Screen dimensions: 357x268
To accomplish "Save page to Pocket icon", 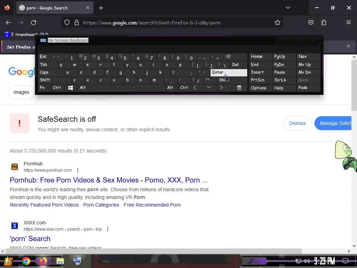I will (311, 23).
